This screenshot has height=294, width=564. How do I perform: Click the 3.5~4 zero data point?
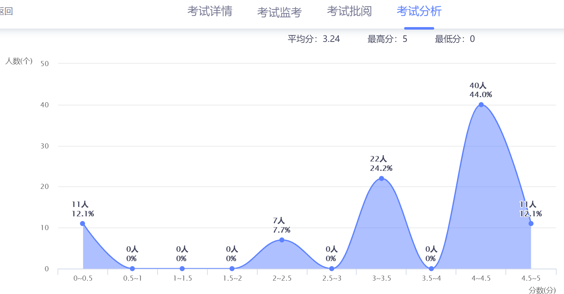pyautogui.click(x=431, y=269)
